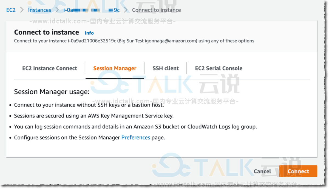
Task: Switch to the EC2 Instance Connect tab
Action: (50, 68)
